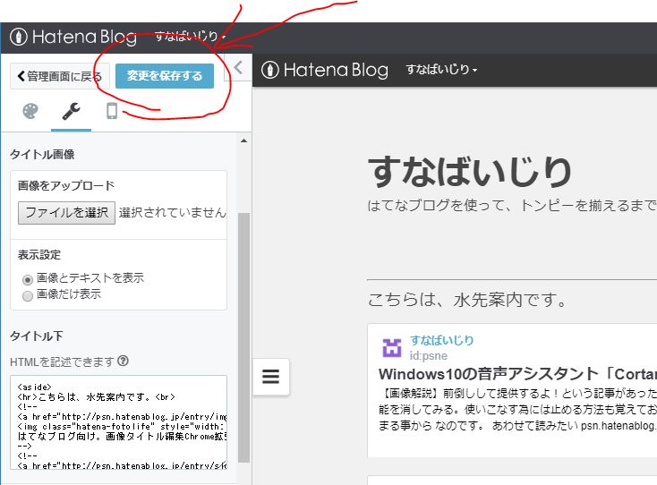The height and width of the screenshot is (485, 657).
Task: Open the design theme palette tab
Action: click(30, 112)
